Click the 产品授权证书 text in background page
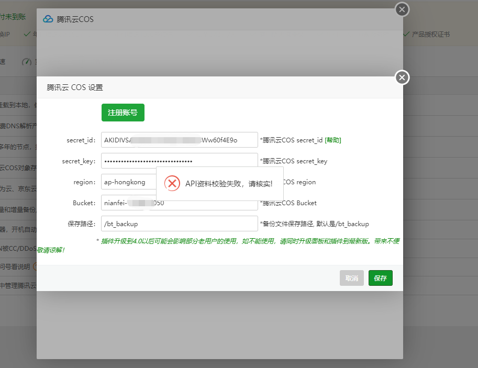Image resolution: width=478 pixels, height=368 pixels. (x=431, y=35)
